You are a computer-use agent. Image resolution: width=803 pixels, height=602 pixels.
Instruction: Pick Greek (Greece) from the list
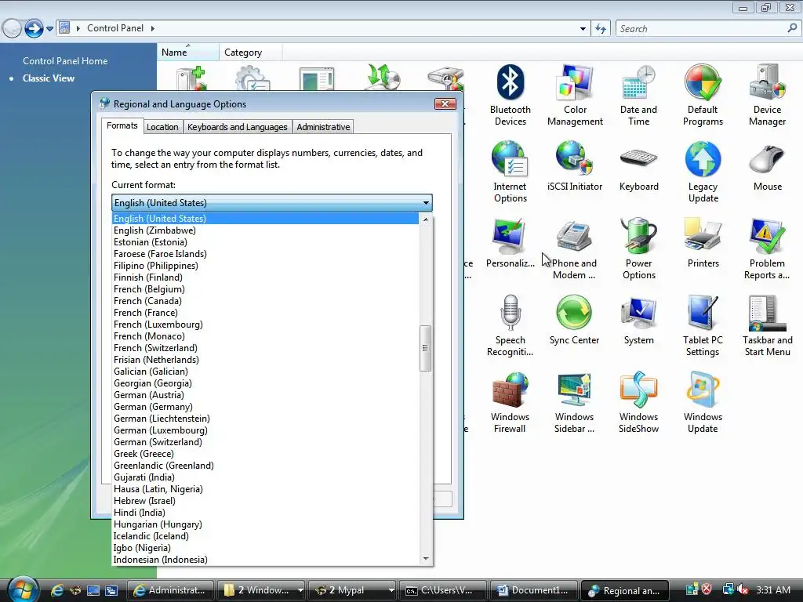tap(266, 454)
